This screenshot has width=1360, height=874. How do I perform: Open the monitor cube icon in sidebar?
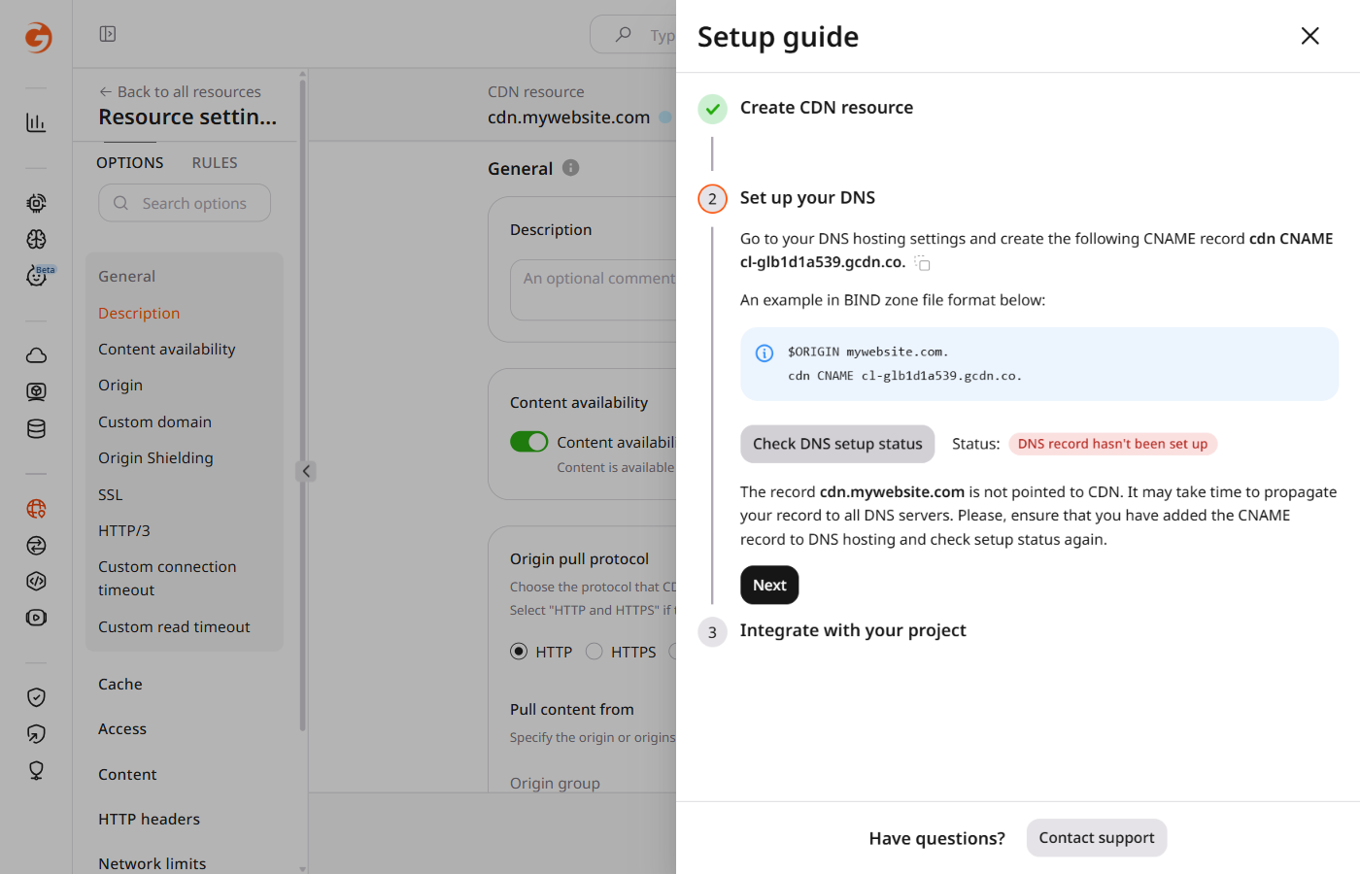coord(36,391)
